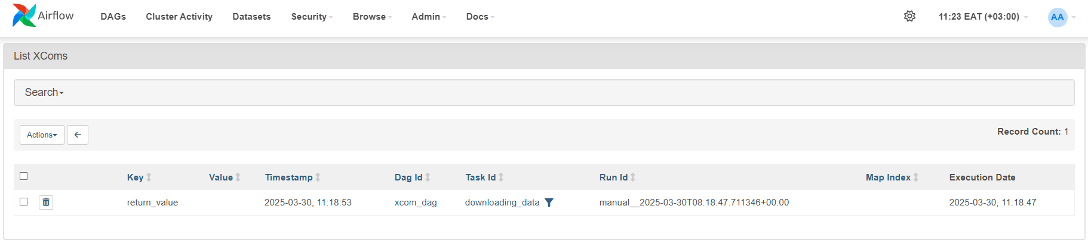Tick the select-all header checkbox
The image size is (1088, 243).
24,176
